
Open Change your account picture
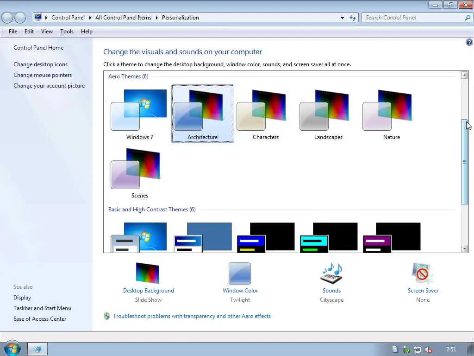point(49,86)
